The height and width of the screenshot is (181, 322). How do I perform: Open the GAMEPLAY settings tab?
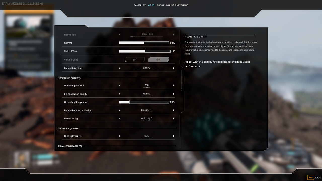click(x=139, y=5)
